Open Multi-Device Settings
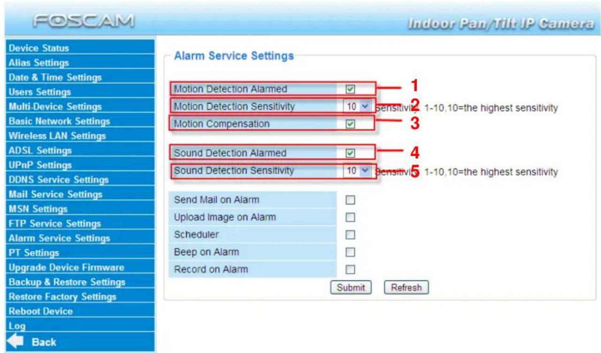The height and width of the screenshot is (353, 601). [80, 106]
